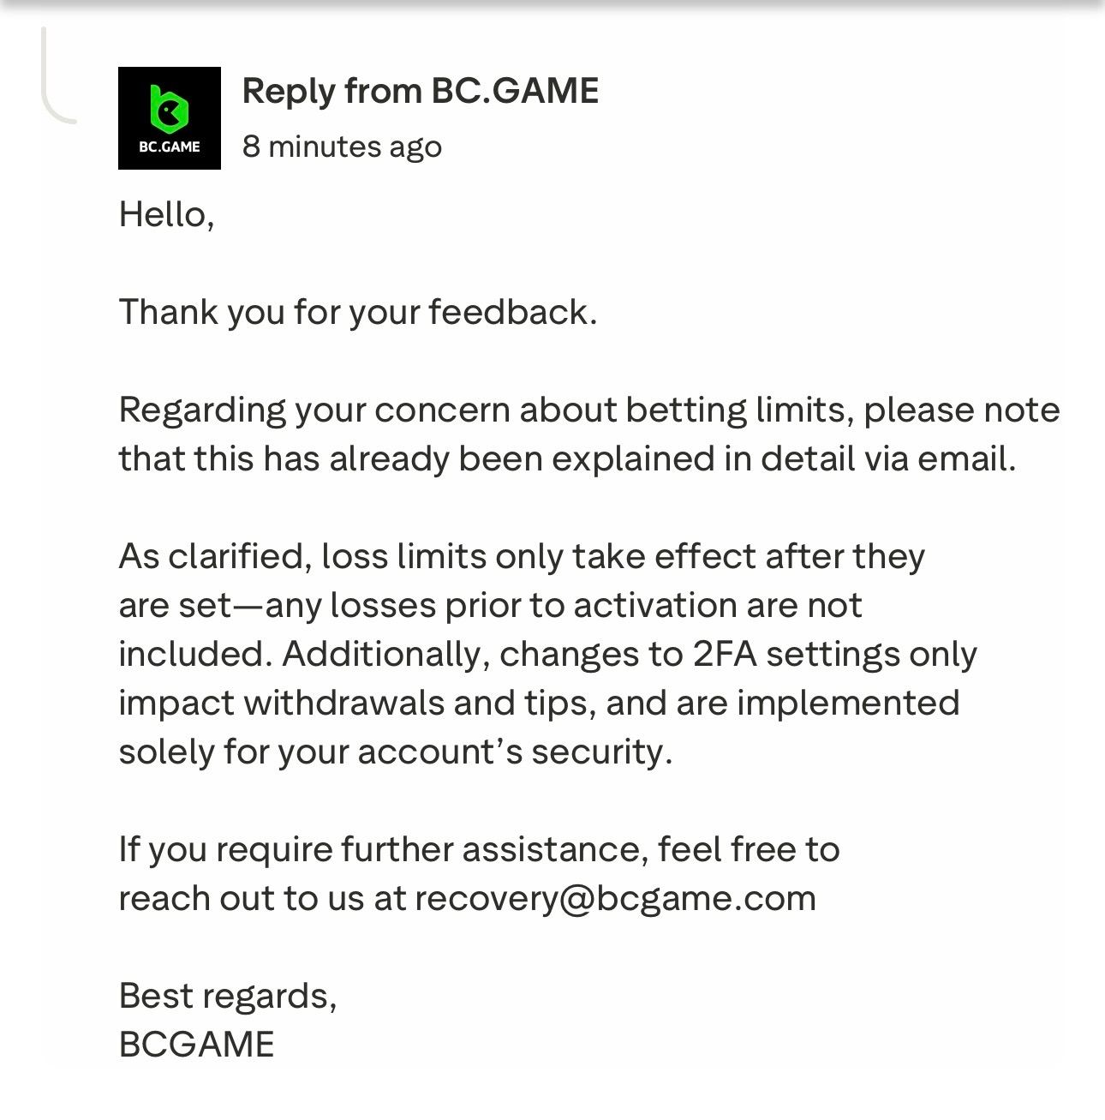1105x1120 pixels.
Task: Open the 'Reply from BC.GAME' heading
Action: 420,91
